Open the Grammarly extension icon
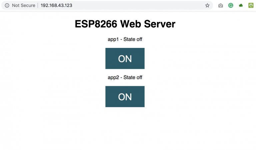 231,6
